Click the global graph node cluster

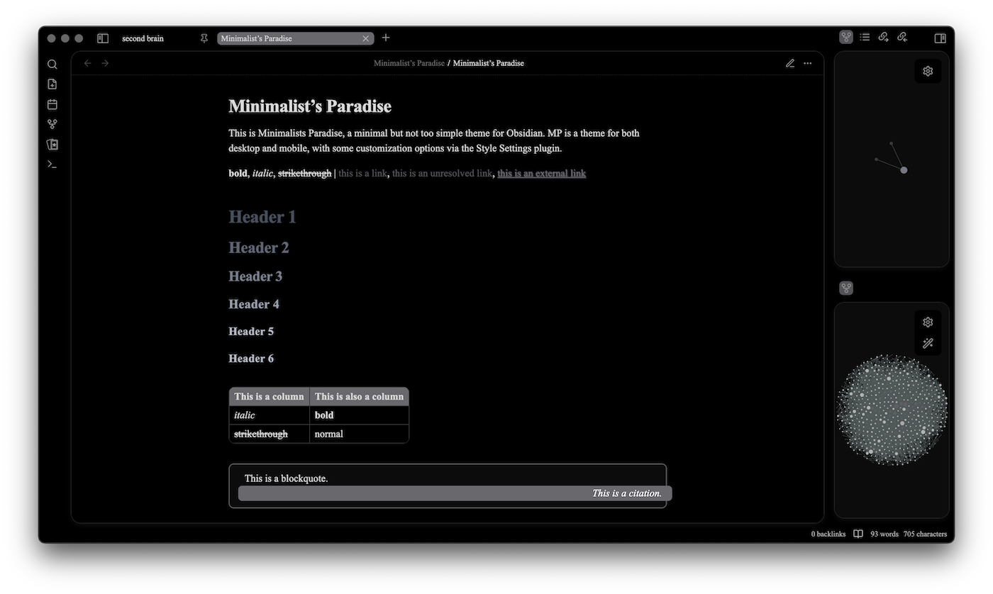pyautogui.click(x=892, y=410)
